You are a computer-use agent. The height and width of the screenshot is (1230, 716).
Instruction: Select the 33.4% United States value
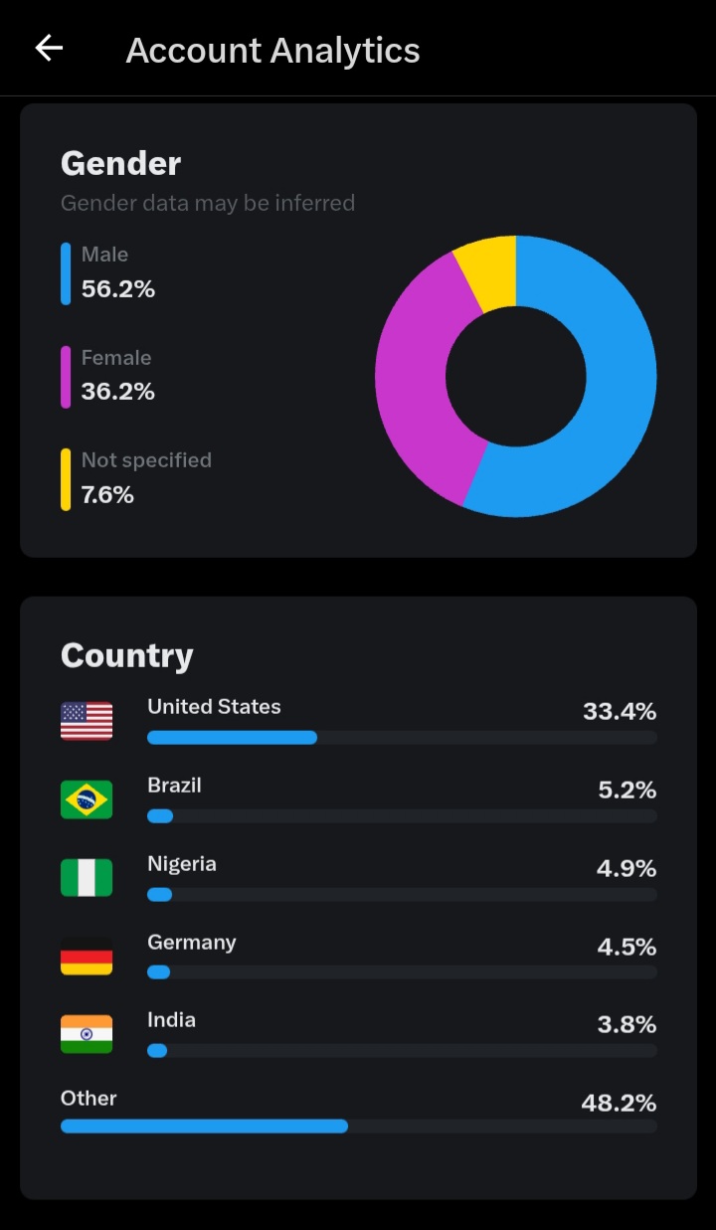pyautogui.click(x=620, y=711)
